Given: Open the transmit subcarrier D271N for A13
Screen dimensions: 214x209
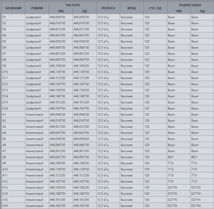Looking at the screenshot, I should tap(202, 187).
